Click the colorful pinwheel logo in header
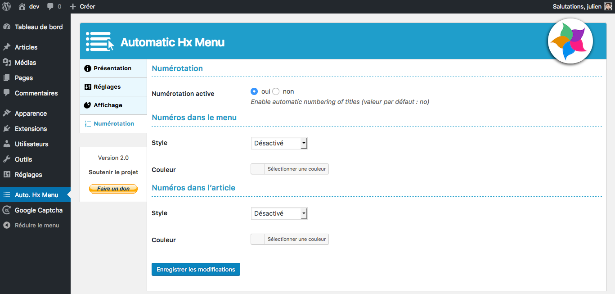Screen dimensions: 615x294 pyautogui.click(x=570, y=41)
